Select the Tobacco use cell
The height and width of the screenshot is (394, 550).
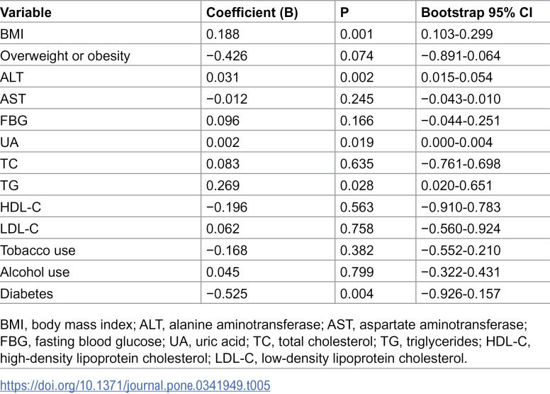point(38,251)
